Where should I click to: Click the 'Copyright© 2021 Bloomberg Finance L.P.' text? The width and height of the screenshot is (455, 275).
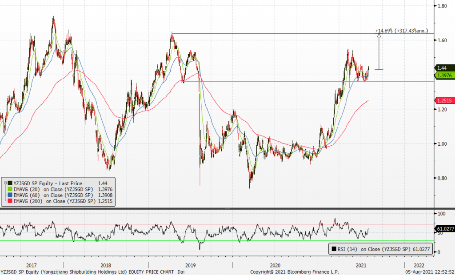point(295,272)
